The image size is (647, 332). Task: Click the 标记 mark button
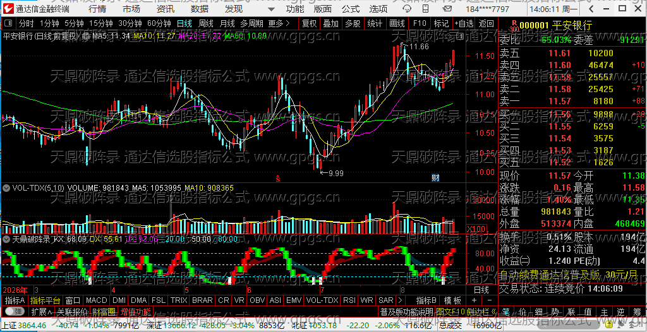click(441, 23)
